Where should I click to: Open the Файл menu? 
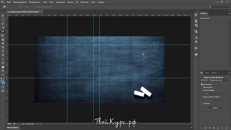pos(9,2)
